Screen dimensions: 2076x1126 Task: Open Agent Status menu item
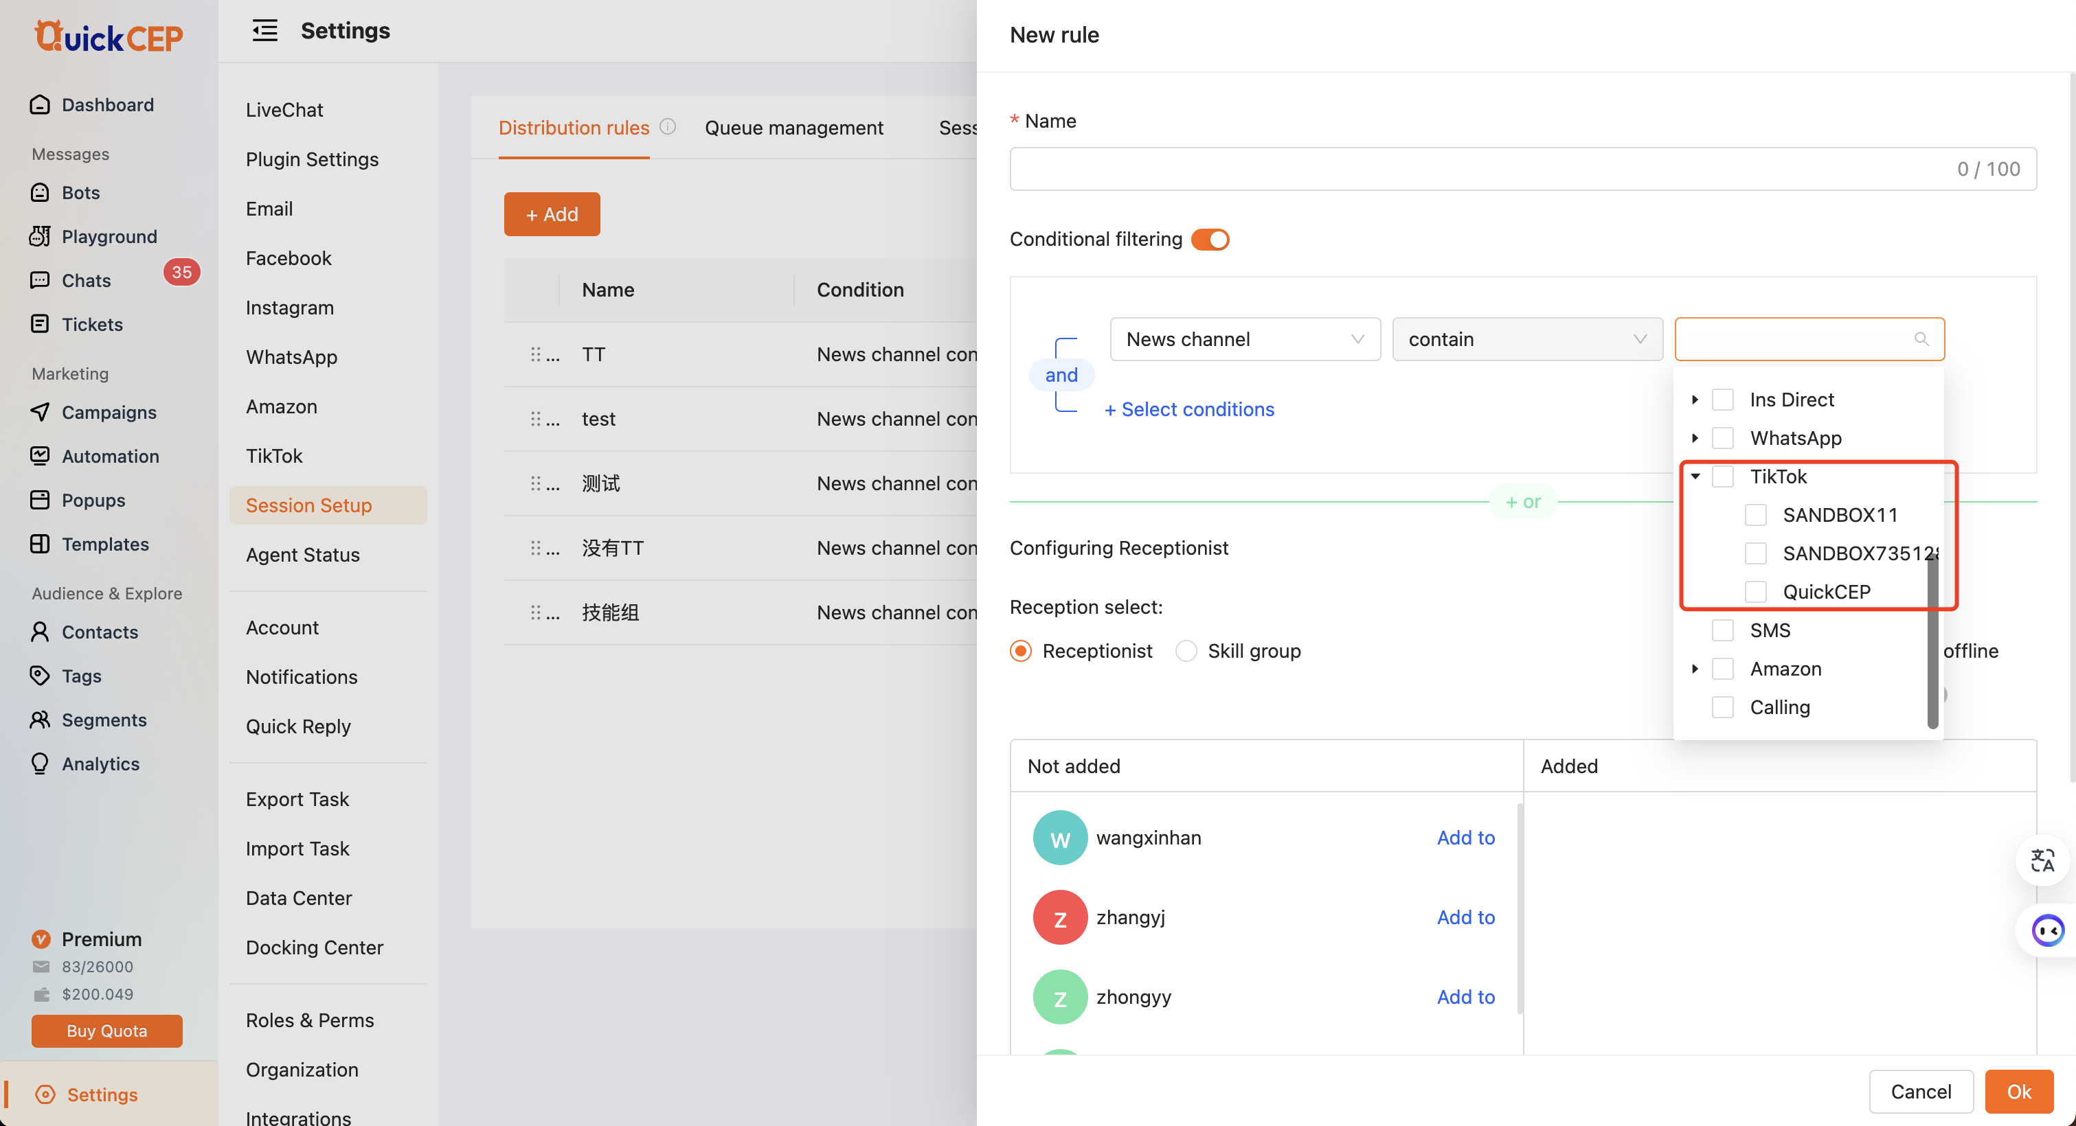(302, 554)
